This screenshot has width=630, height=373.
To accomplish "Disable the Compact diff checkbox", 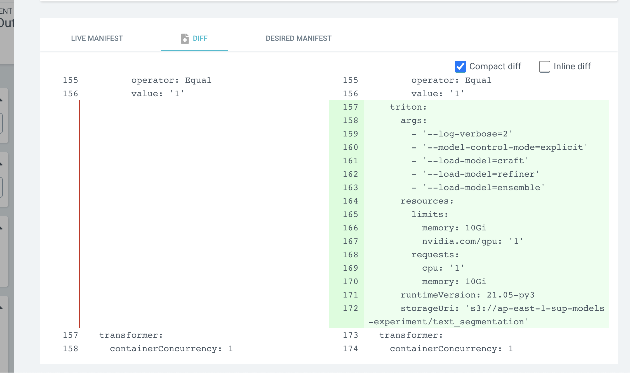I will pyautogui.click(x=460, y=67).
